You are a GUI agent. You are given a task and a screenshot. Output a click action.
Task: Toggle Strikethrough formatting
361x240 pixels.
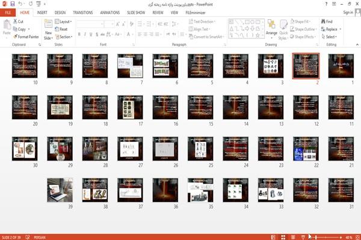(x=103, y=34)
